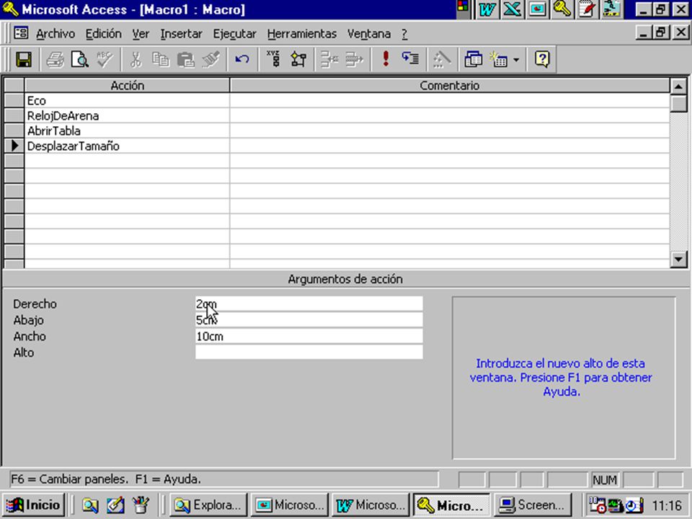Click the Build wand icon
The width and height of the screenshot is (692, 519).
click(441, 59)
